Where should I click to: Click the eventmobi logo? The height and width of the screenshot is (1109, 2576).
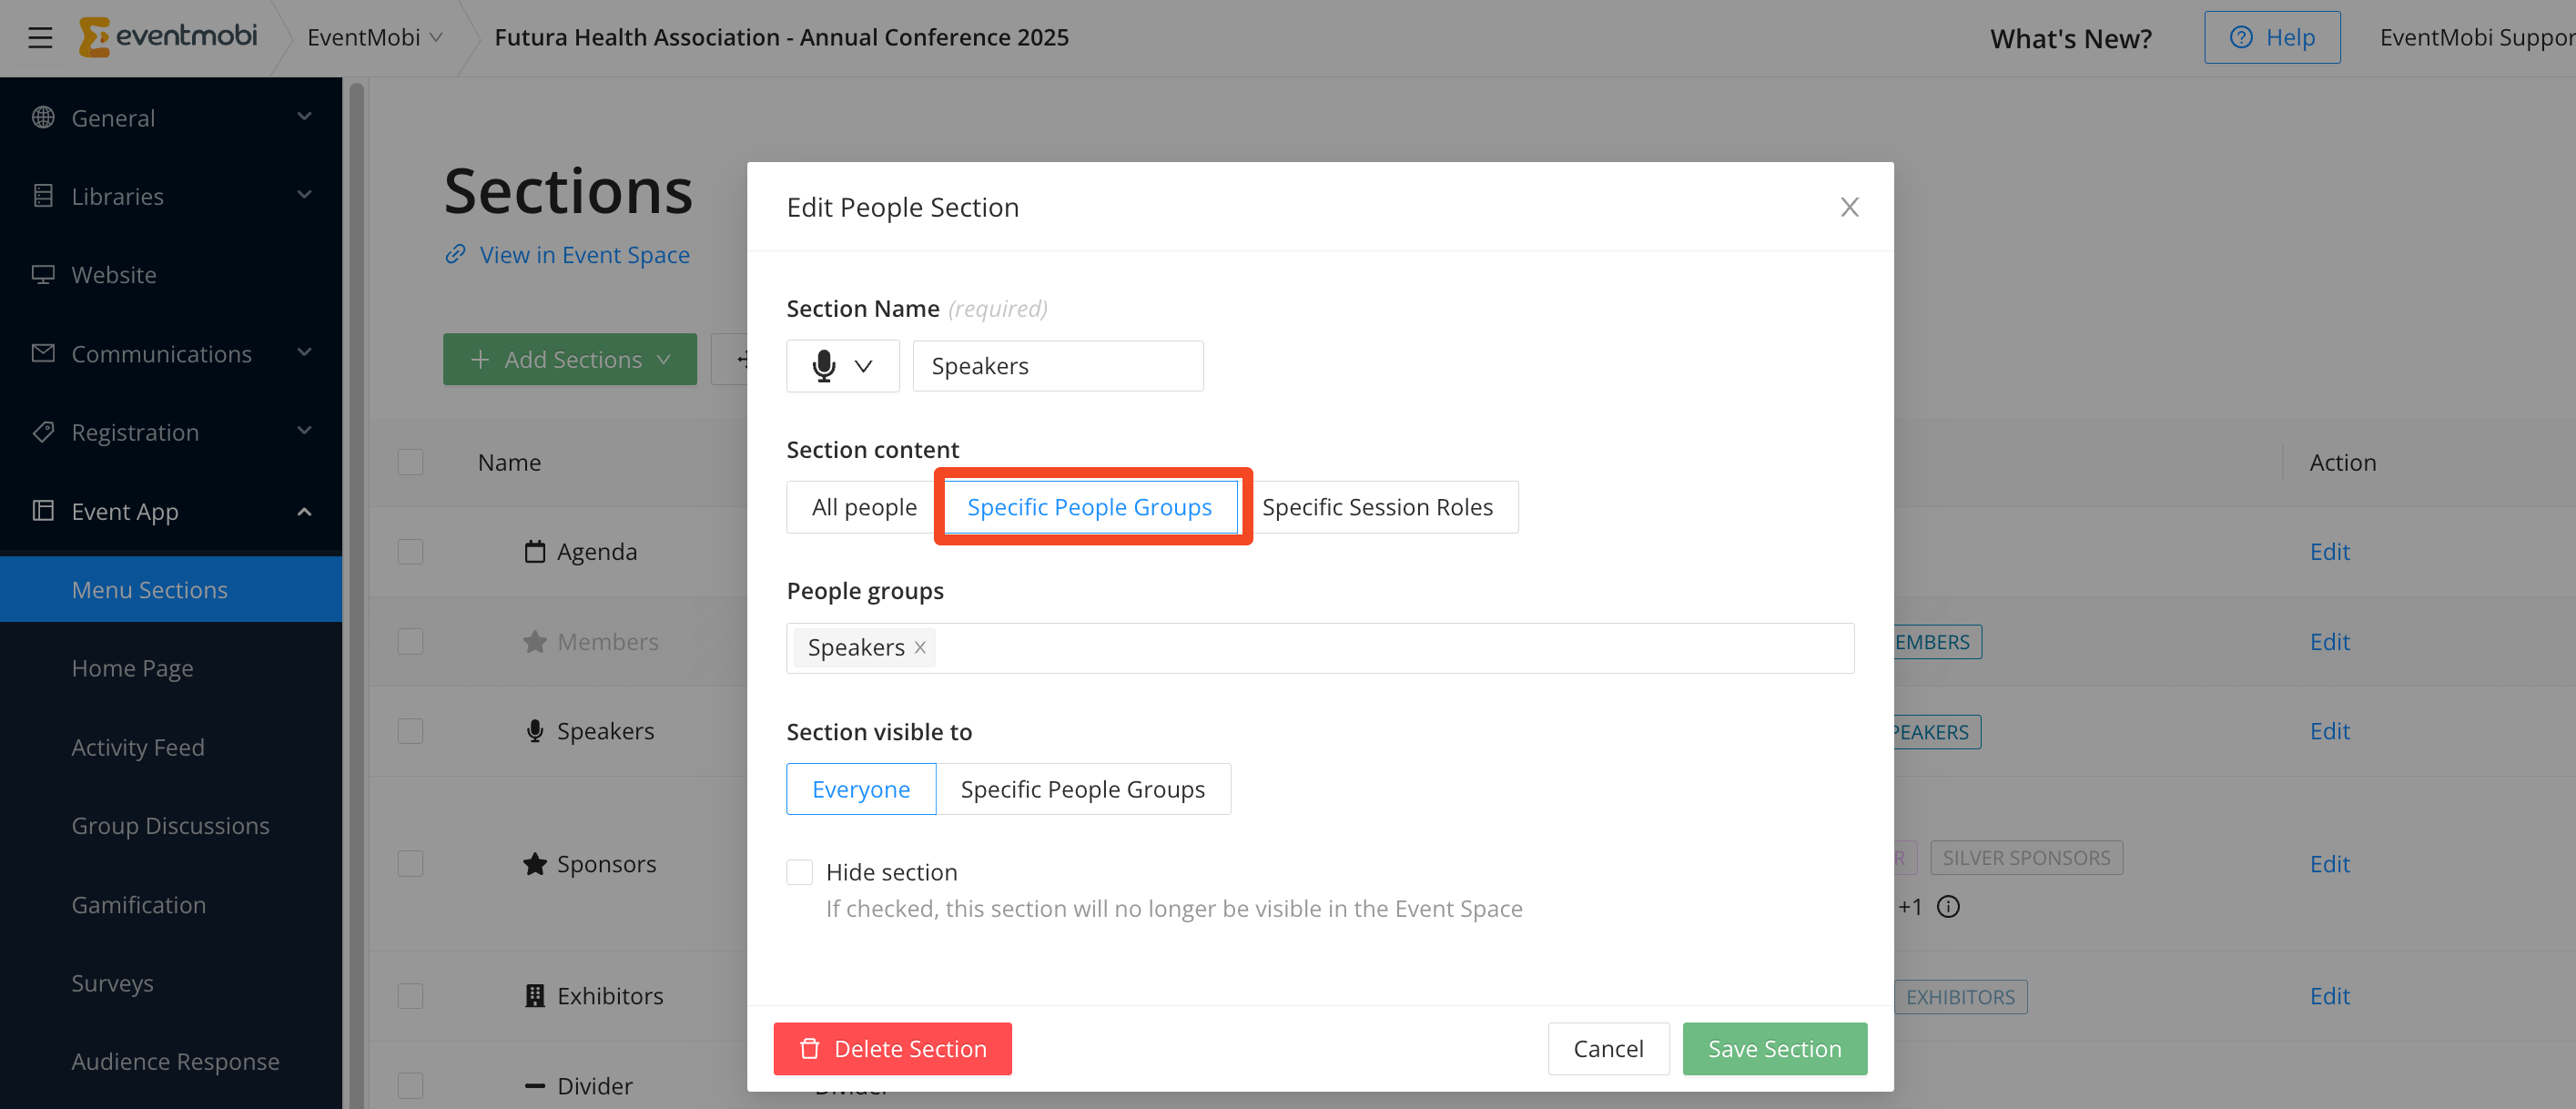[x=168, y=37]
